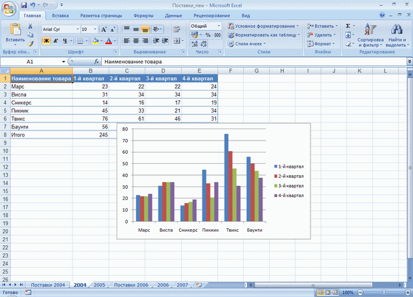Viewport: 413px width, 297px height.
Task: Click zoom out minus button
Action: click(x=360, y=292)
